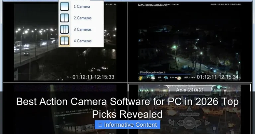The image size is (255, 134).
Task: Click the 1027.2 hPa pressure reading
Action: (189, 78)
